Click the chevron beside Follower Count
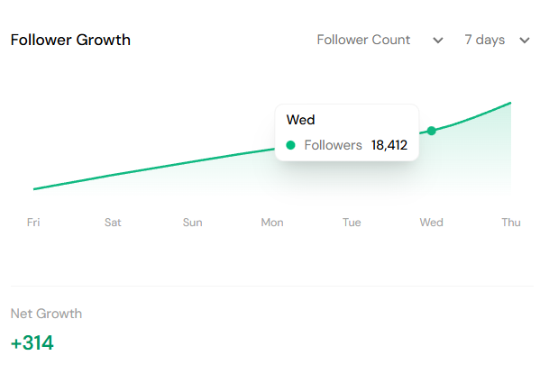549x392 pixels. 438,41
